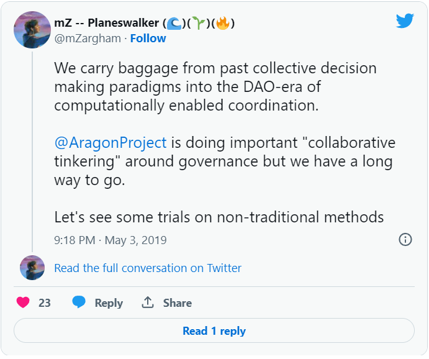Open the tweet info circle icon
Viewport: 429px width, 359px height.
click(405, 239)
